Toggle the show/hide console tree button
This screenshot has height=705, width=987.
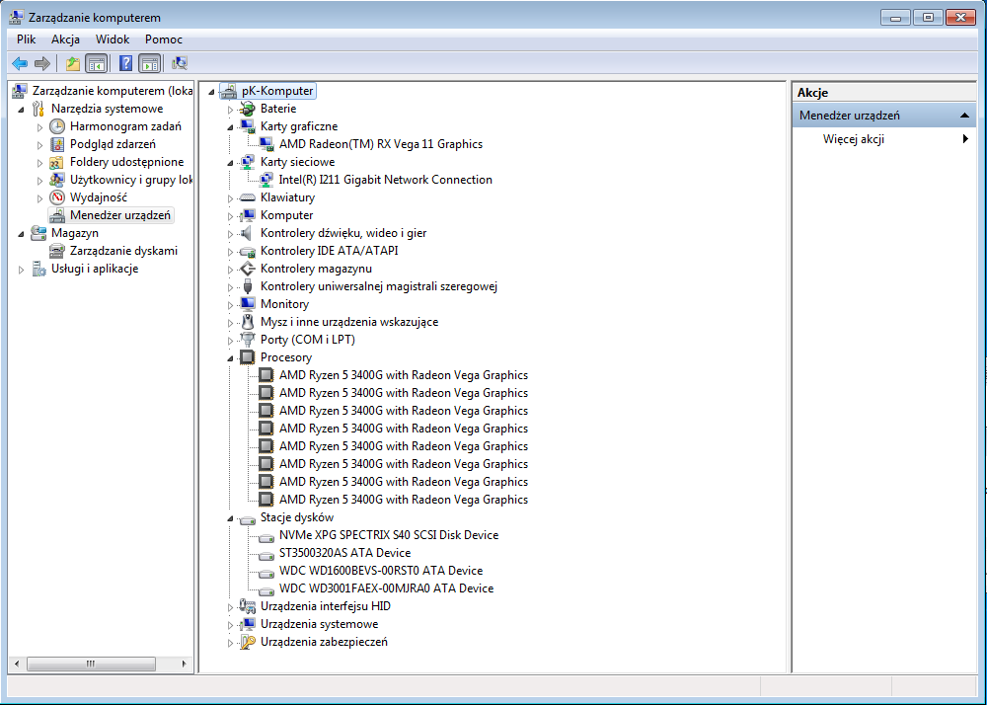(96, 63)
